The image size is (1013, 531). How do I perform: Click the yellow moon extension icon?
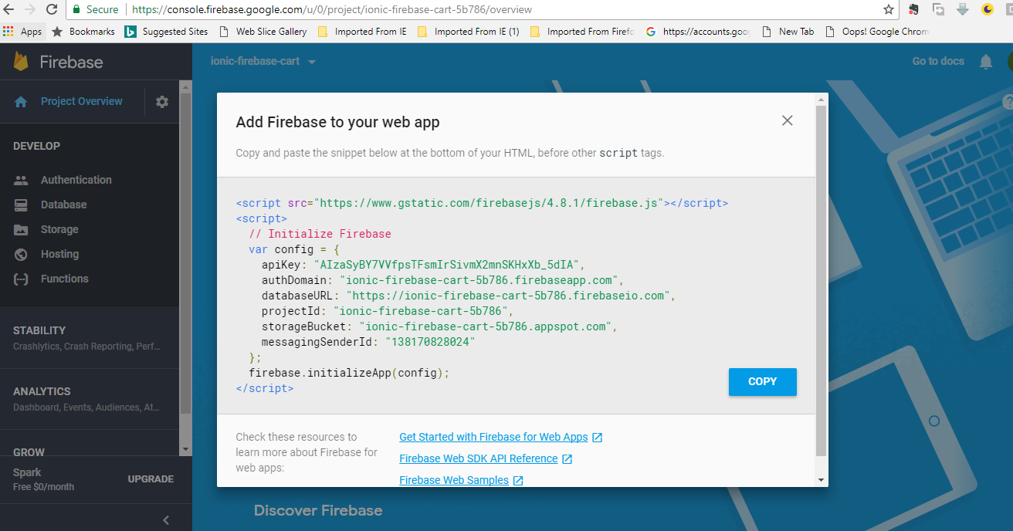pyautogui.click(x=988, y=10)
